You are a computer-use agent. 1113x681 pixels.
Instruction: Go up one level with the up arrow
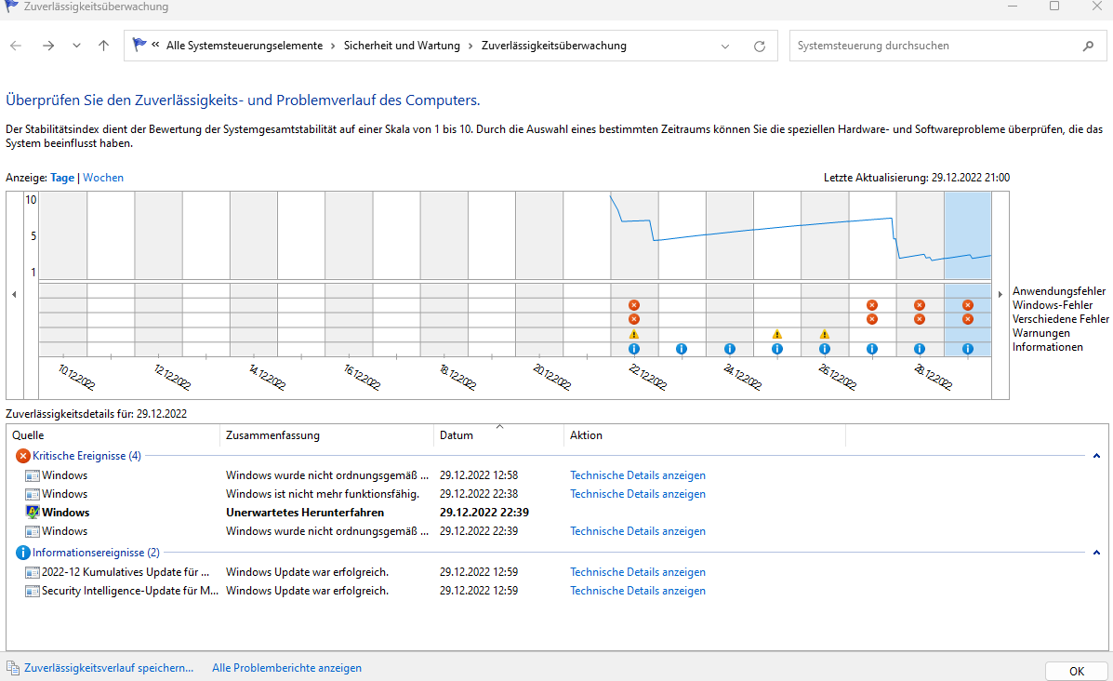103,46
